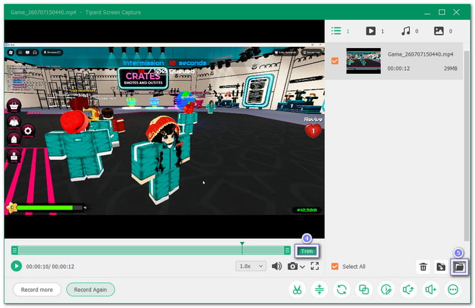The width and height of the screenshot is (475, 308).
Task: Open the more tools ellipsis button
Action: coord(453,290)
